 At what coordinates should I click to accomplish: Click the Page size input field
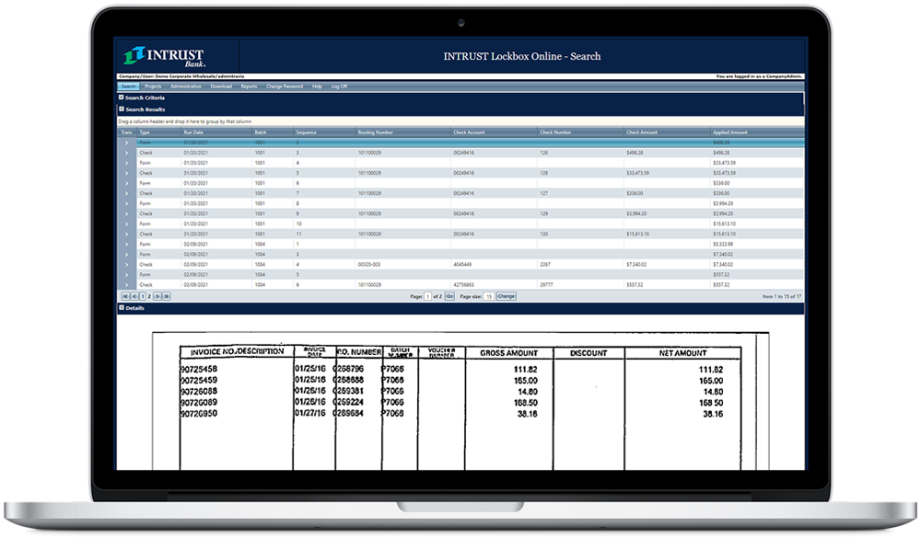488,296
